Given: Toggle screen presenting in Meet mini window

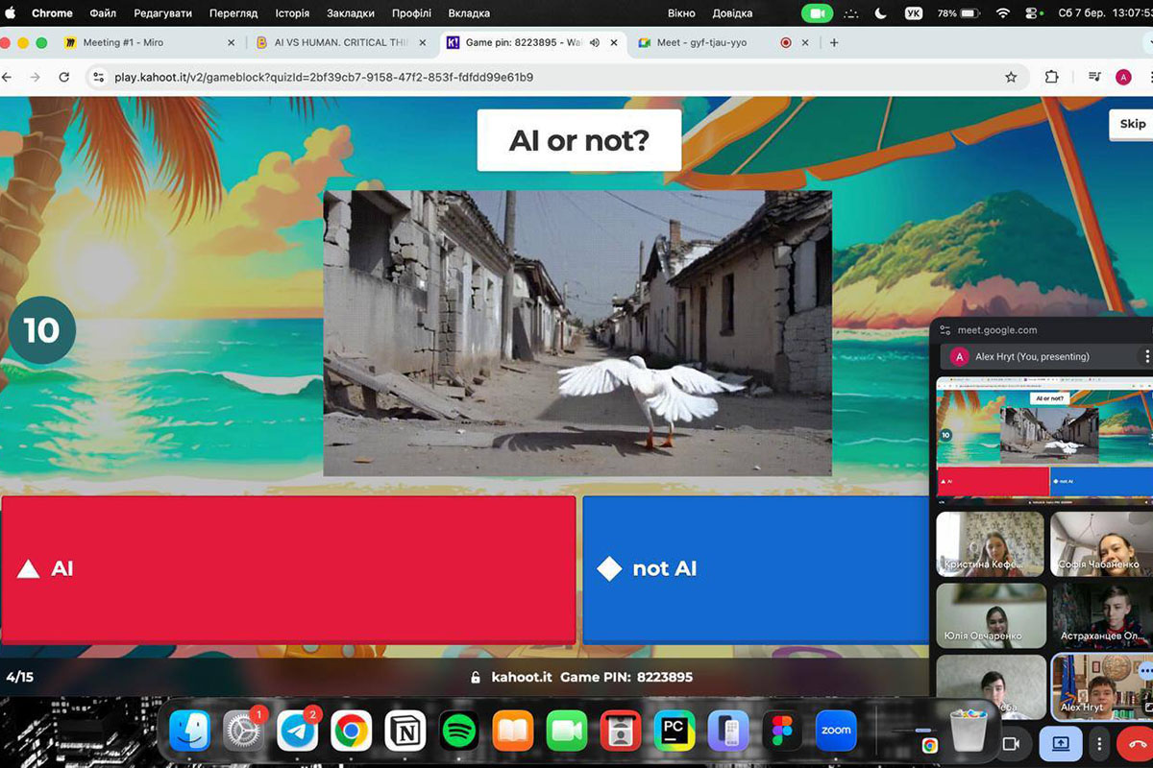Looking at the screenshot, I should tap(1061, 744).
